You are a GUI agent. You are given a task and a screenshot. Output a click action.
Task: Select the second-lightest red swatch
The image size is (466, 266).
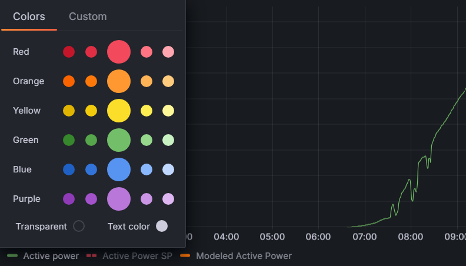[147, 52]
